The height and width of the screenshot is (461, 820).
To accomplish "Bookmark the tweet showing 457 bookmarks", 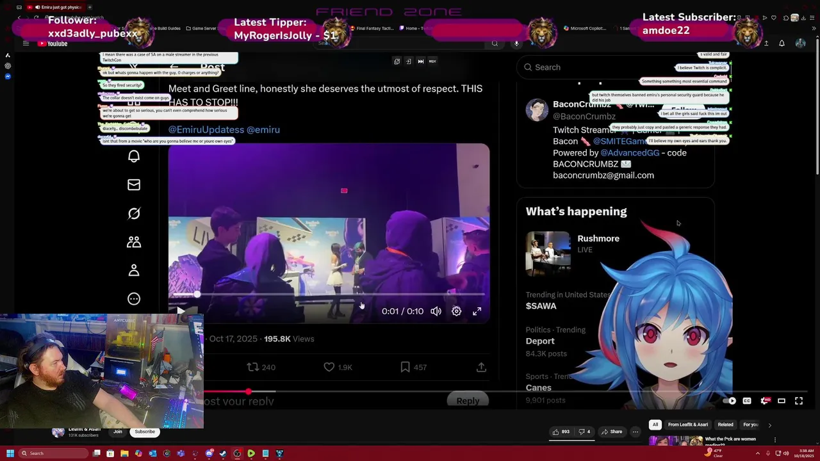I will click(x=413, y=367).
